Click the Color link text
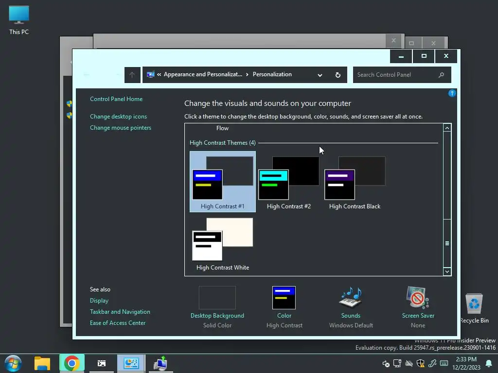498x373 pixels. click(x=284, y=316)
